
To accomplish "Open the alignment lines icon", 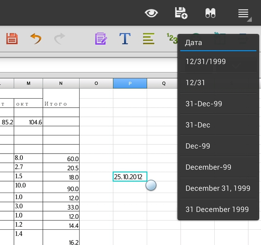I will 149,39.
